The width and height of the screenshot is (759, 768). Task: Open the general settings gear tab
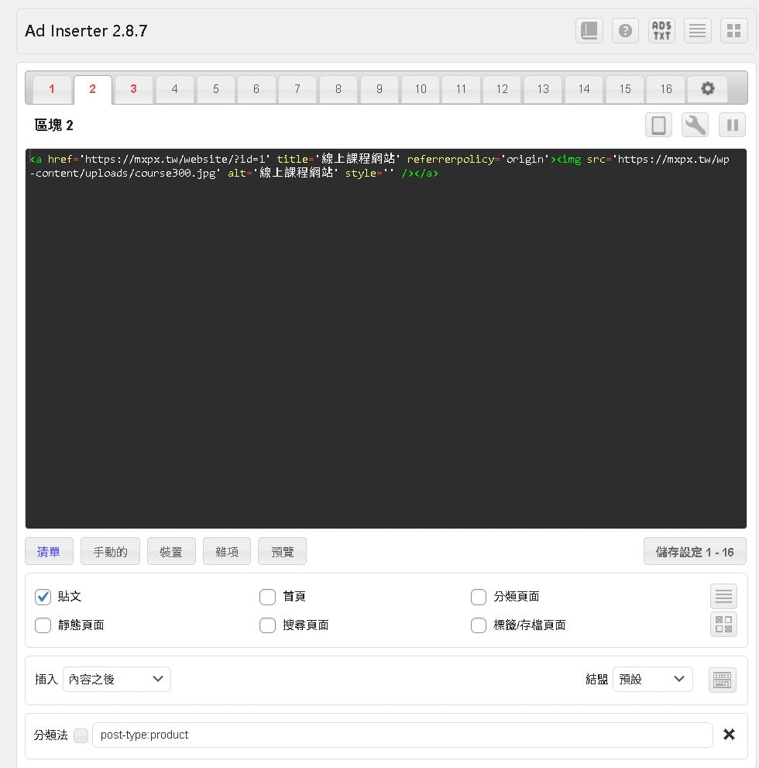[707, 89]
